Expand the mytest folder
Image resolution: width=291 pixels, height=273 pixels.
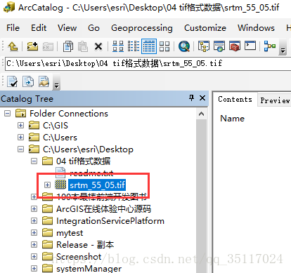(x=34, y=233)
